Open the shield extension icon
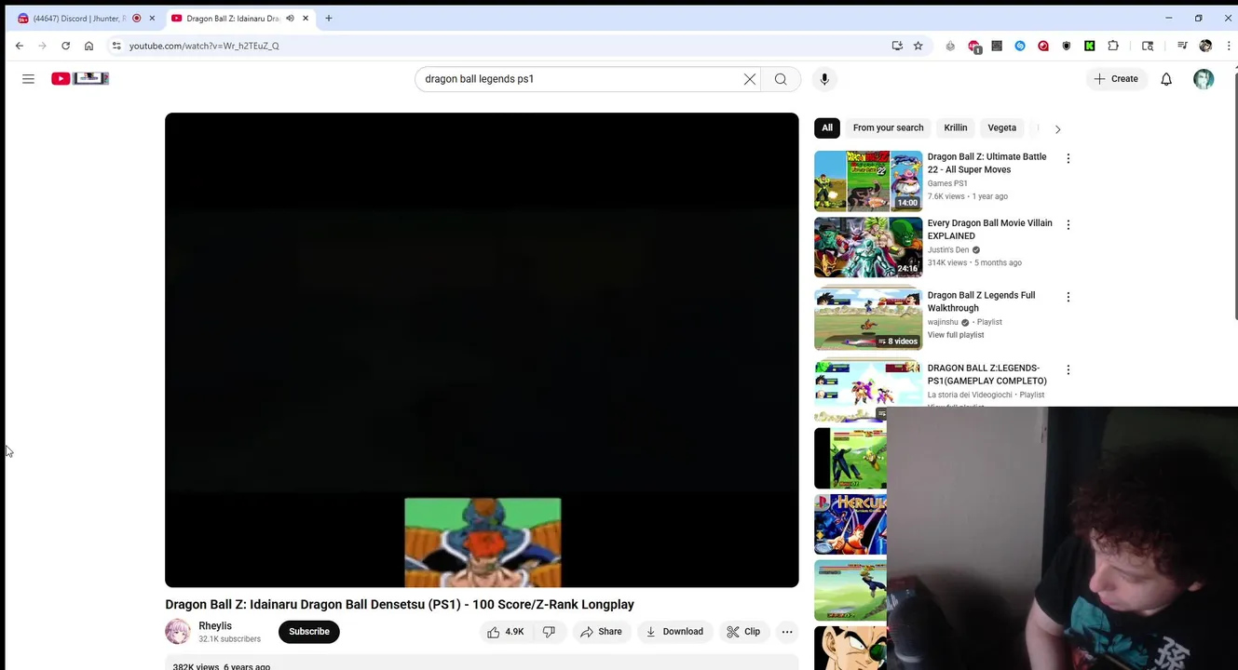Image resolution: width=1238 pixels, height=670 pixels. tap(1067, 46)
